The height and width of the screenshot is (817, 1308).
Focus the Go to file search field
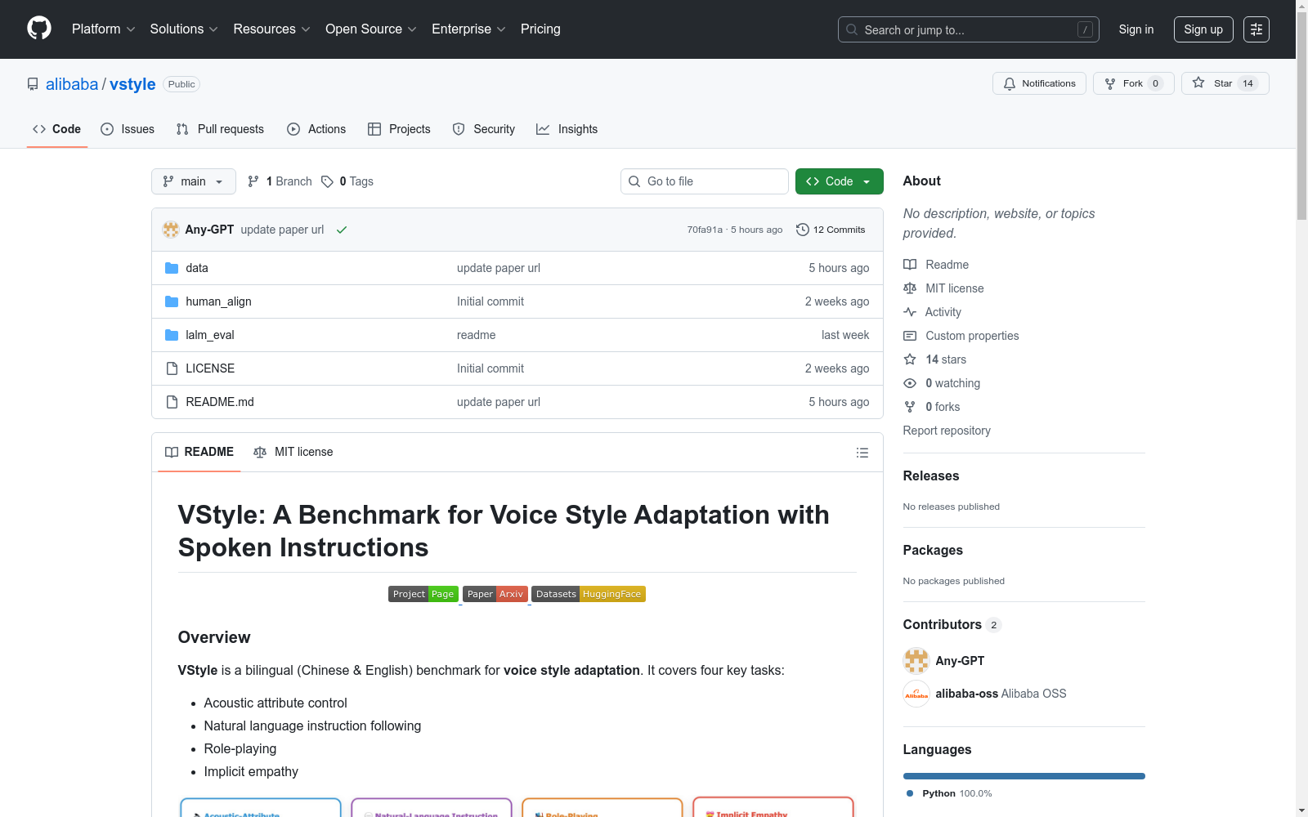705,181
